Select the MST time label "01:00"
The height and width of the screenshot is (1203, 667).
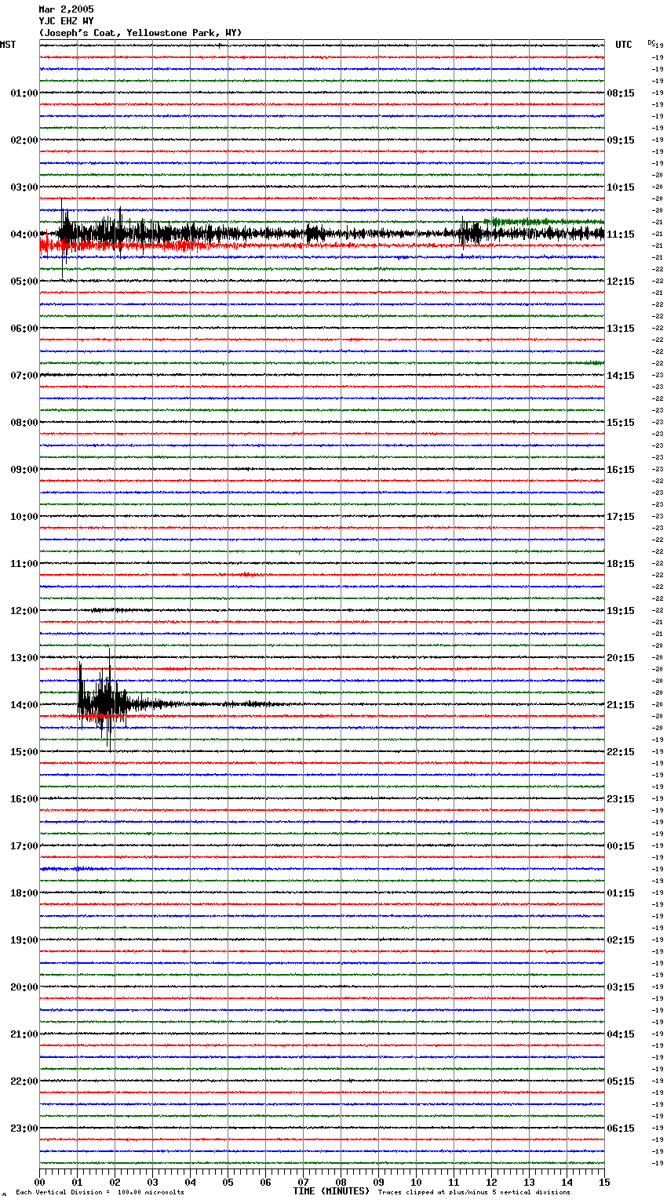[24, 93]
